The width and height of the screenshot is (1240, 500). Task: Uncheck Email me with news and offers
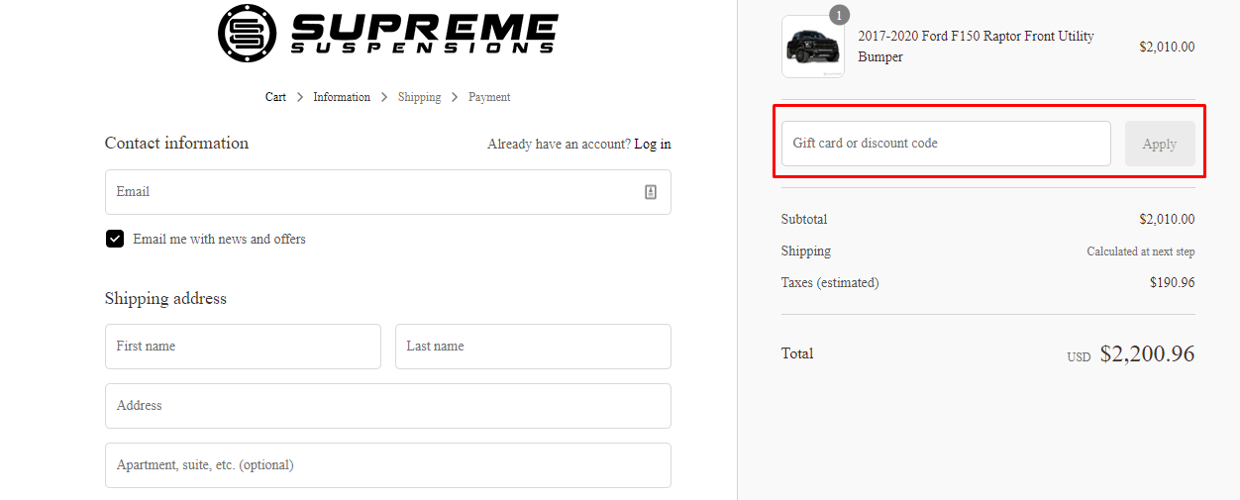point(115,239)
